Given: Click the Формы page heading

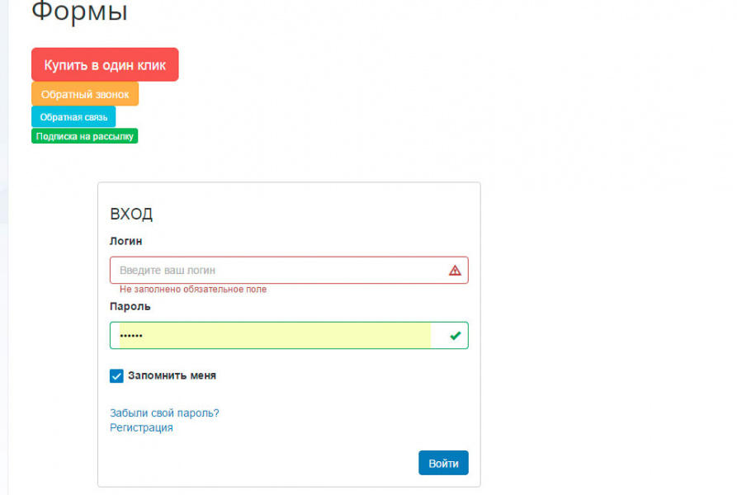Looking at the screenshot, I should [x=79, y=12].
